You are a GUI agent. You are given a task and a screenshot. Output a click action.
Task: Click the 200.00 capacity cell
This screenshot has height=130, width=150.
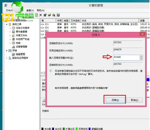tap(145, 28)
